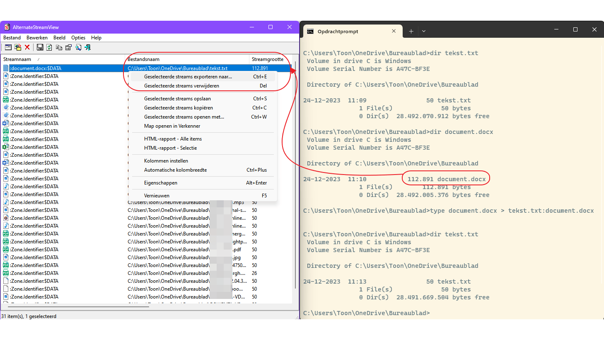604x340 pixels.
Task: Click the export selected streams toolbar icon
Action: click(18, 47)
